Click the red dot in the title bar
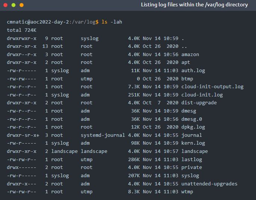This screenshot has height=200, width=256. pos(6,5)
